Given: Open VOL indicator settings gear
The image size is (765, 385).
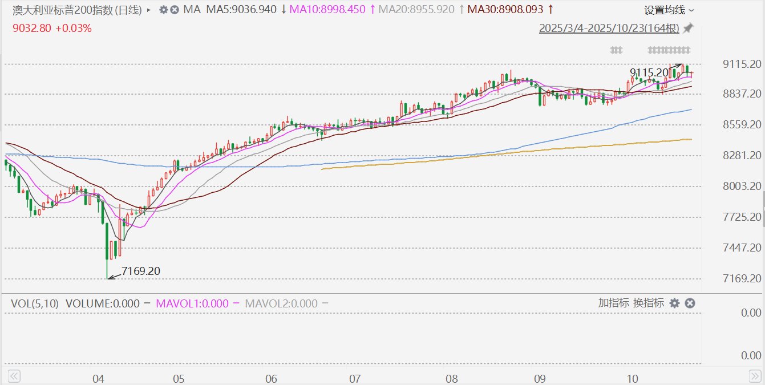Looking at the screenshot, I should click(674, 303).
